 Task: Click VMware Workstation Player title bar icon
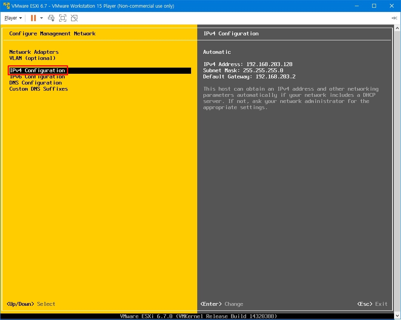(6, 6)
